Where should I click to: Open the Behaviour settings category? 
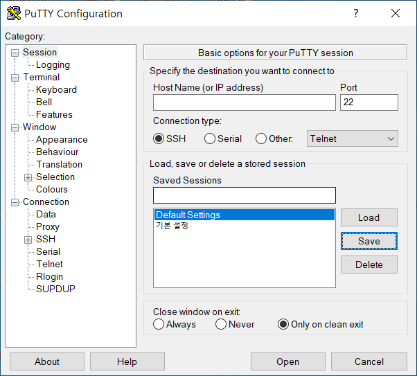click(x=57, y=152)
